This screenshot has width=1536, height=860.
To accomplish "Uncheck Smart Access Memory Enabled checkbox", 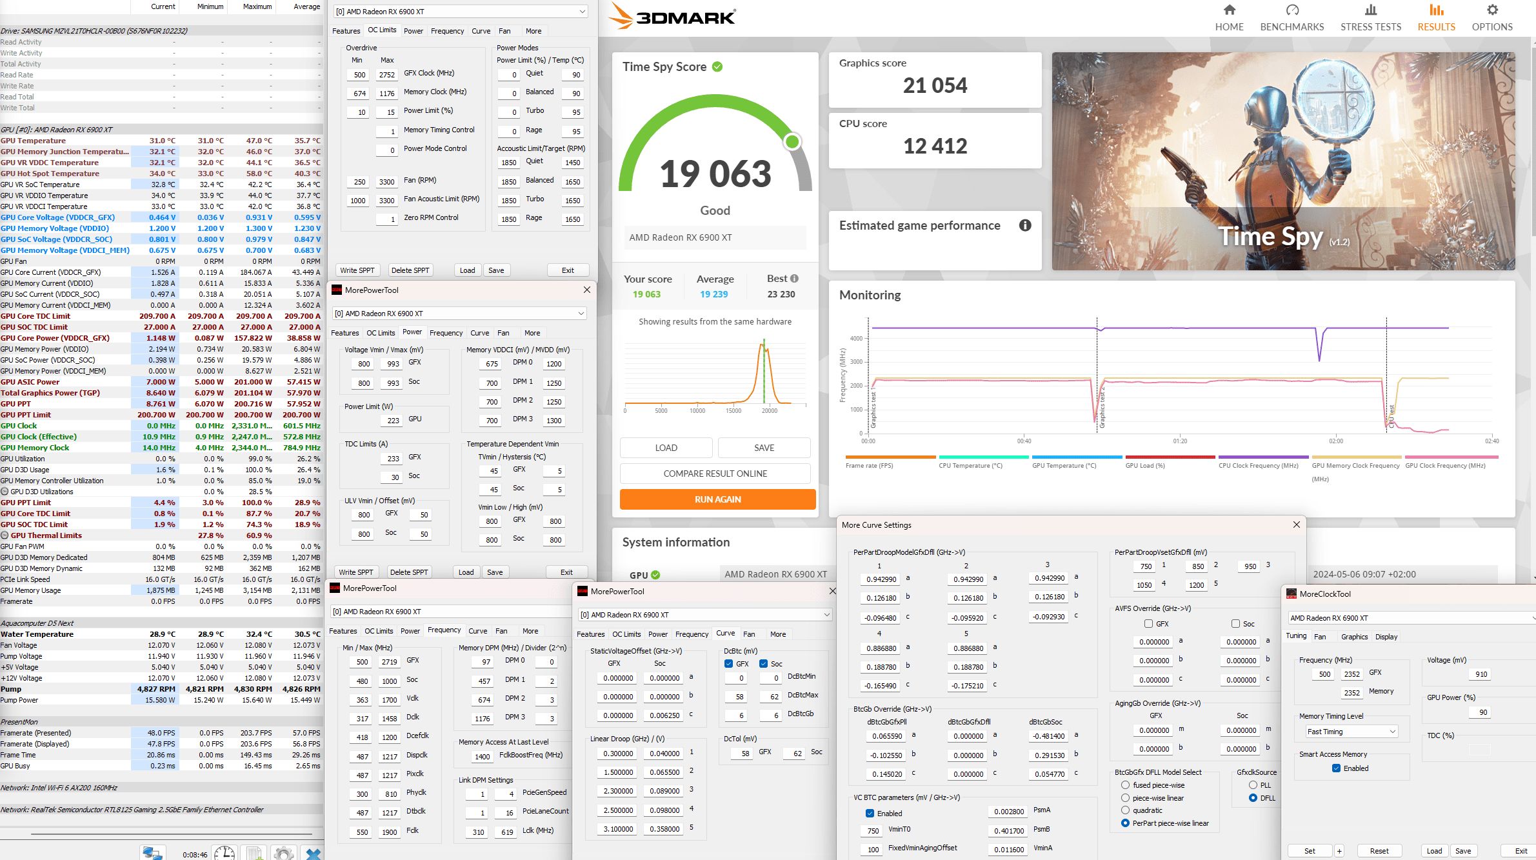I will point(1336,768).
